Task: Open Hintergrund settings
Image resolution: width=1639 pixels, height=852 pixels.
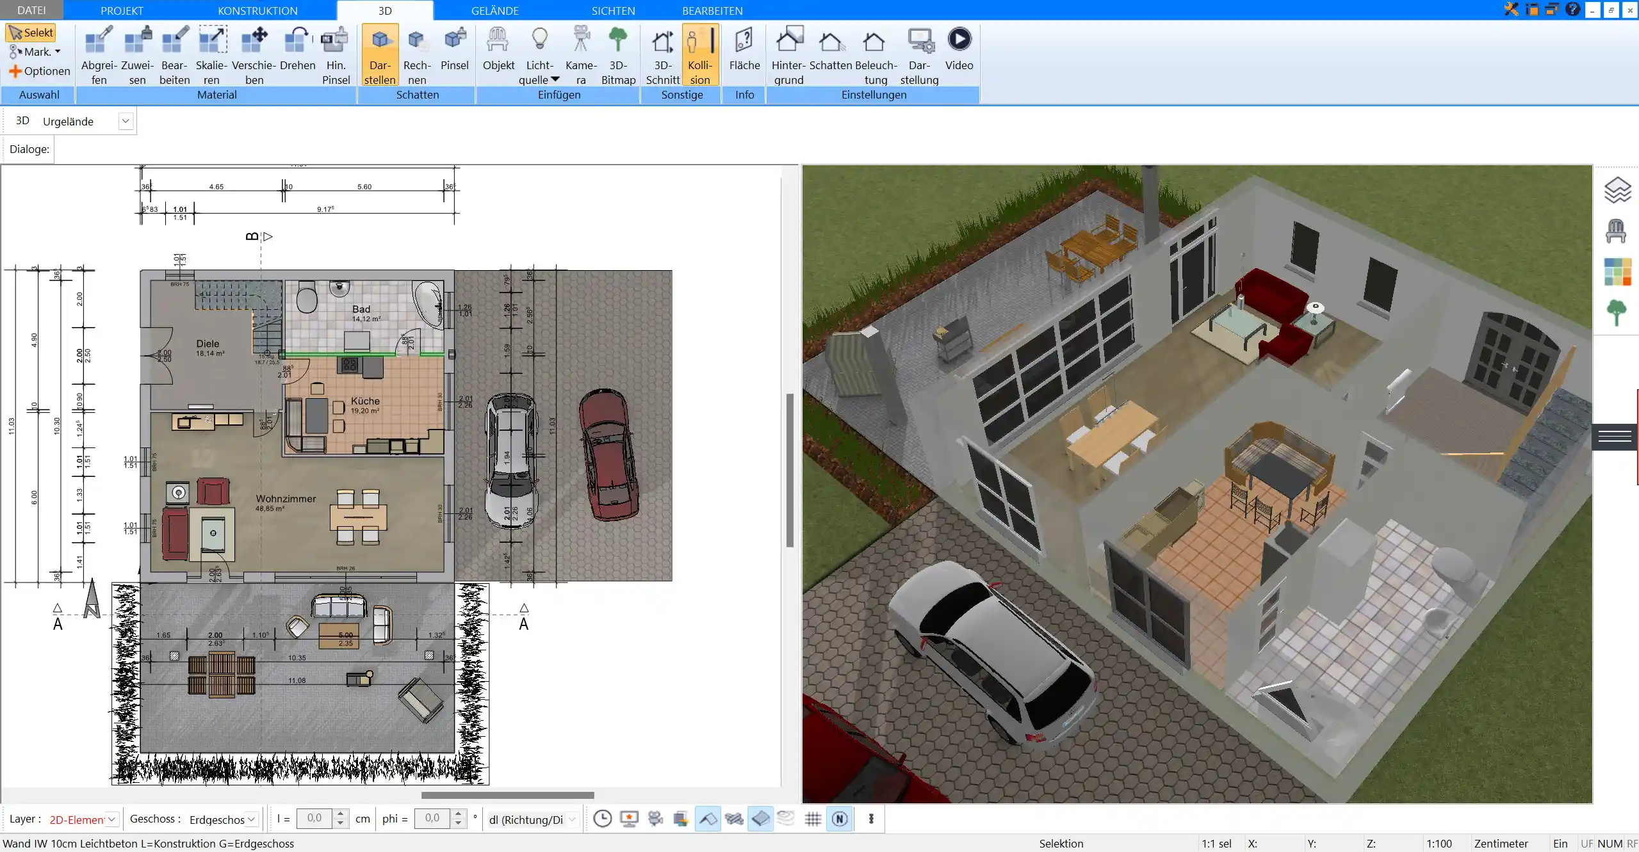Action: click(788, 56)
